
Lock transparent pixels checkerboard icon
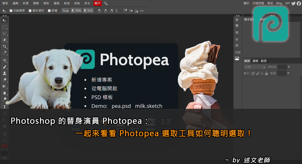pyautogui.click(x=253, y=73)
